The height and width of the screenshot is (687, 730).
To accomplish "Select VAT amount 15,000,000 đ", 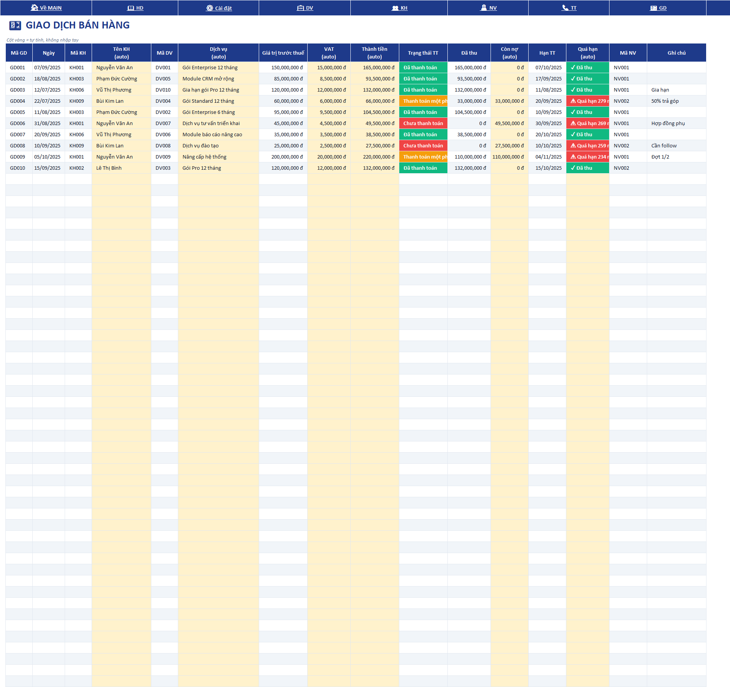I will [x=329, y=67].
